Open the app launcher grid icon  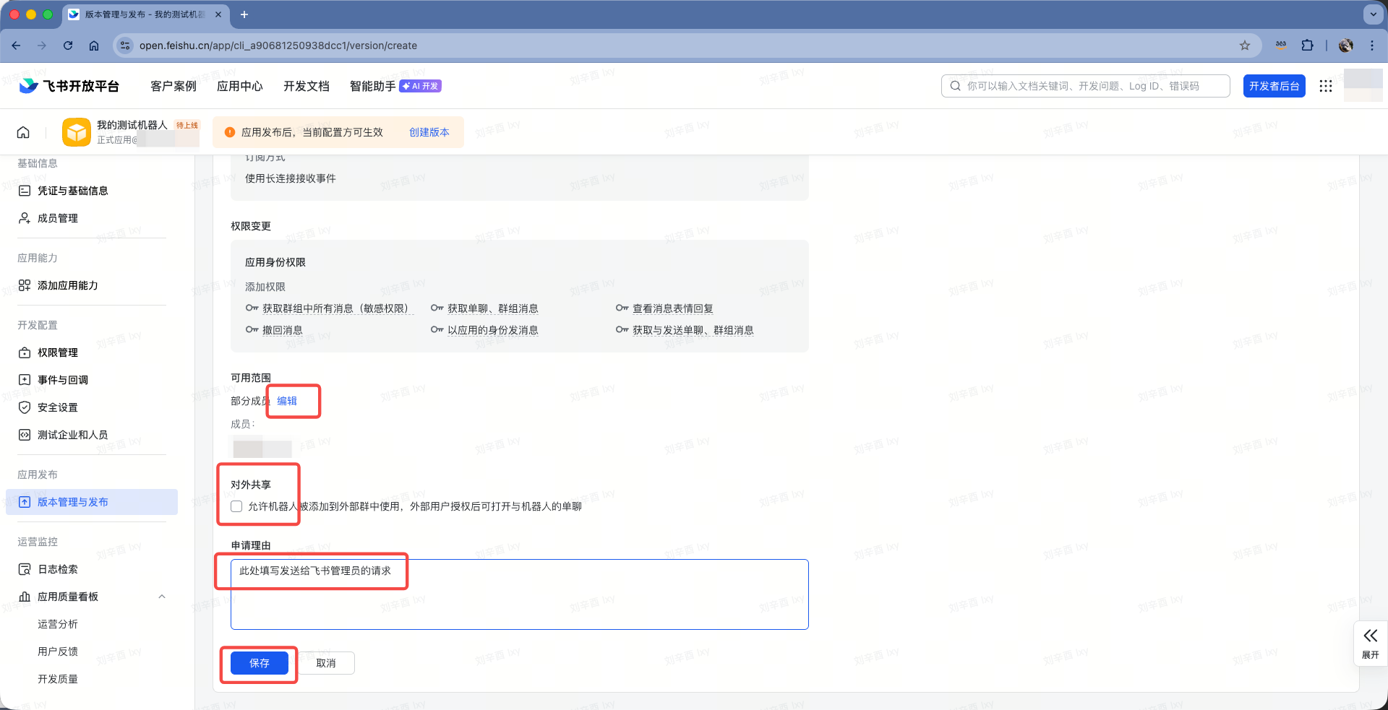pyautogui.click(x=1325, y=86)
